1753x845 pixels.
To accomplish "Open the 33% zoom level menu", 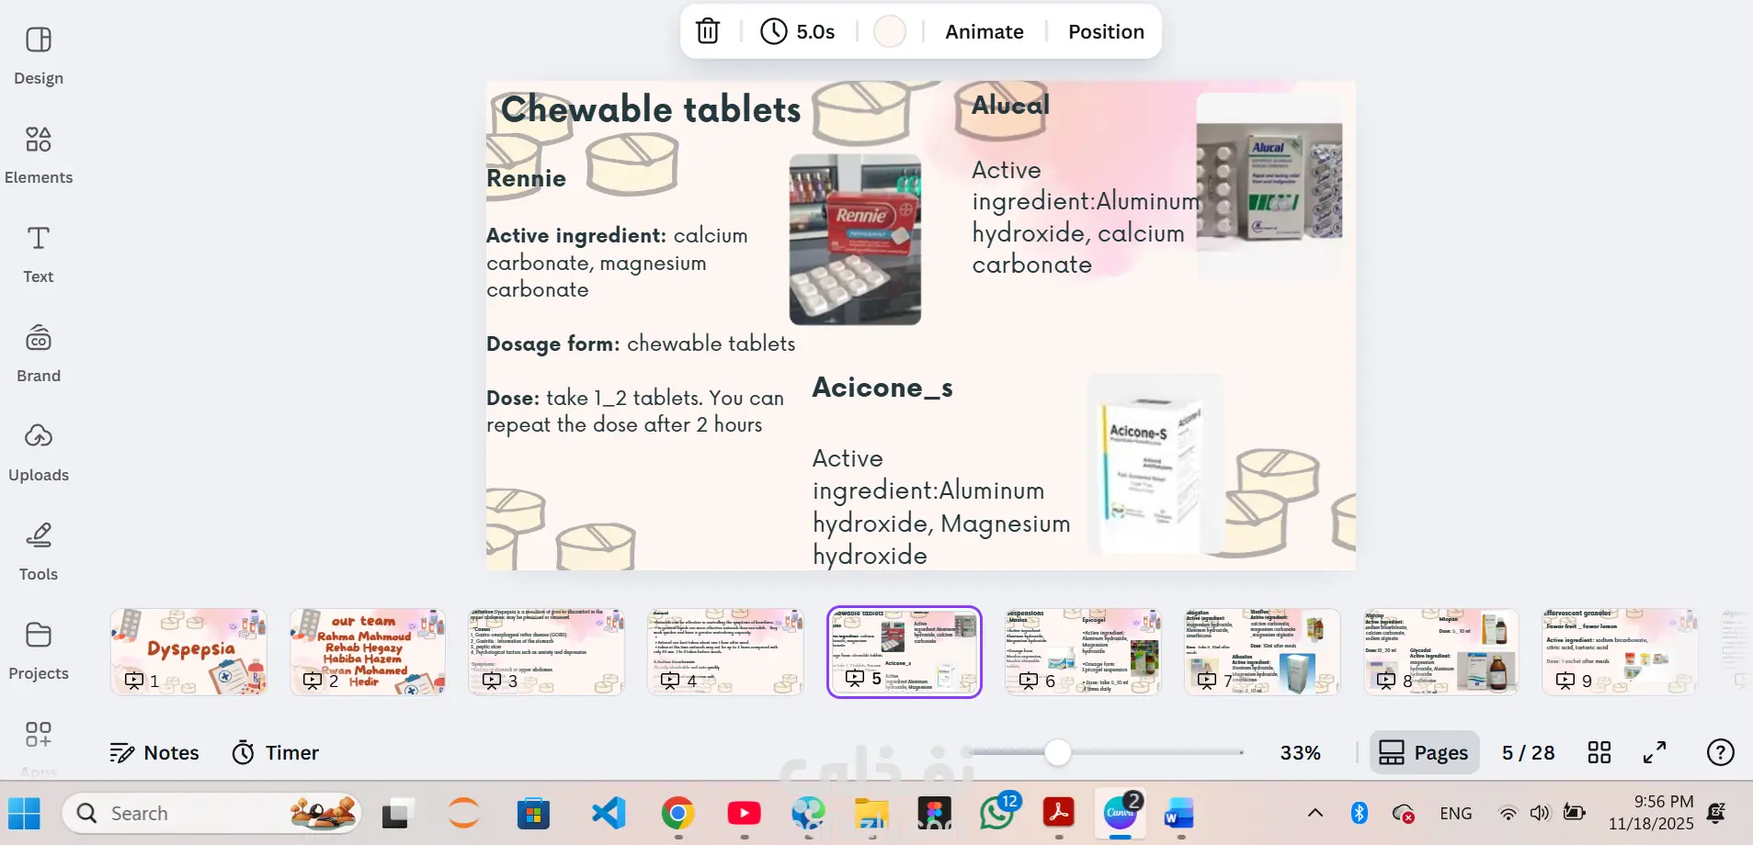I will point(1300,752).
